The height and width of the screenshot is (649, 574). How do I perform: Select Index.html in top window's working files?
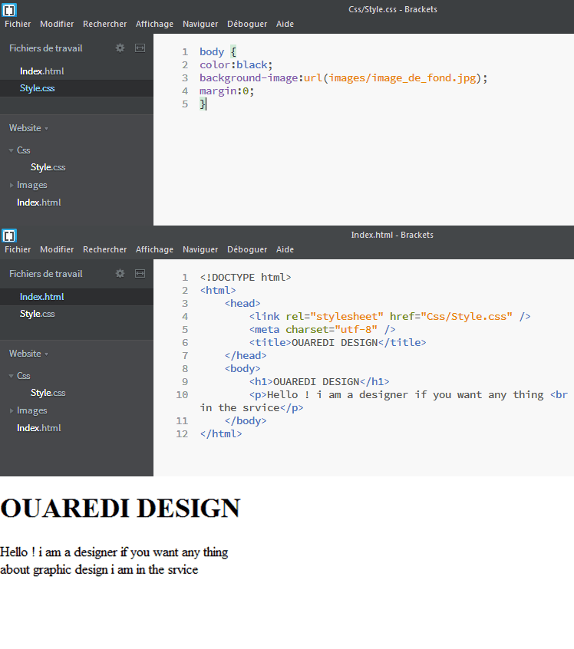(41, 71)
